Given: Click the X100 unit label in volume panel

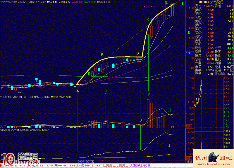Looking at the screenshot, I should pyautogui.click(x=189, y=126).
